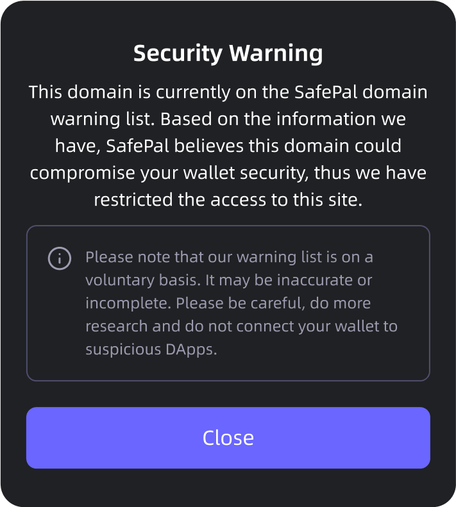Click the line "warning list. Based on the information we"

(228, 119)
